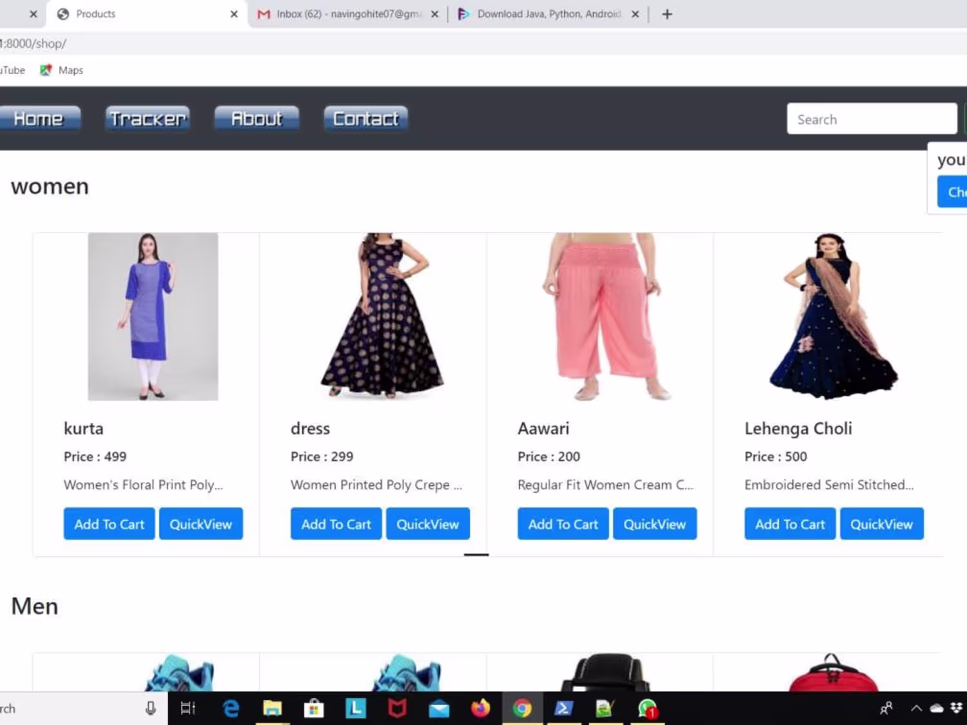The height and width of the screenshot is (725, 967).
Task: Close the Gmail Inbox tab
Action: (435, 14)
